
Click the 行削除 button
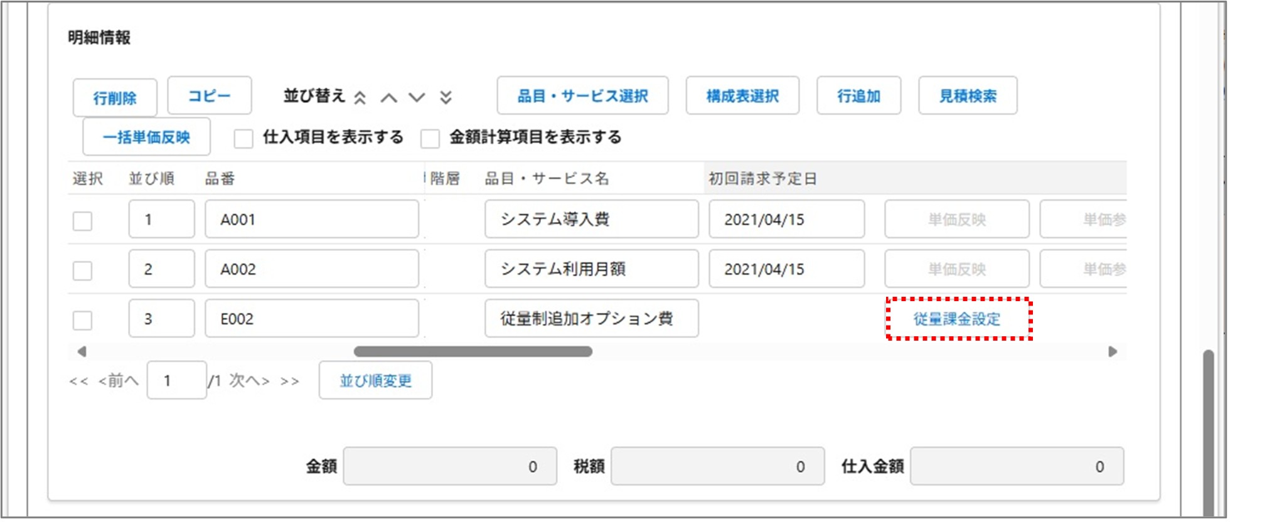point(115,98)
